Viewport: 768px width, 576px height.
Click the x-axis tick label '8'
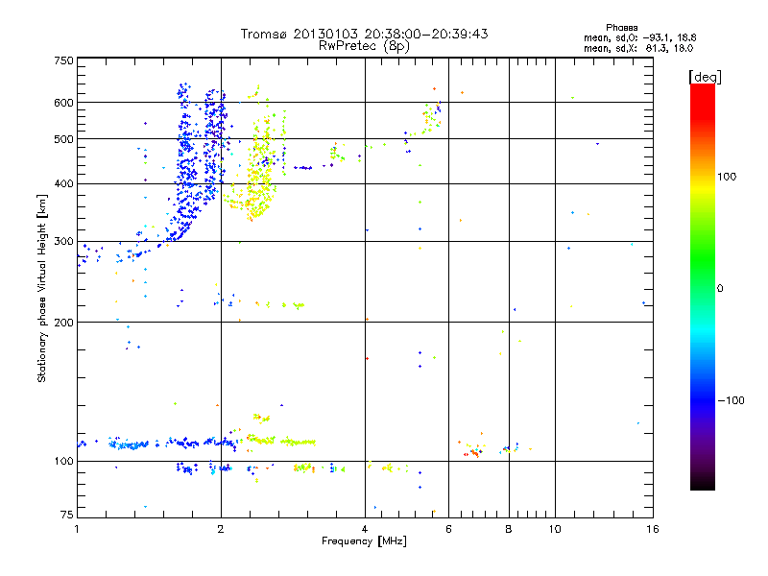click(509, 529)
